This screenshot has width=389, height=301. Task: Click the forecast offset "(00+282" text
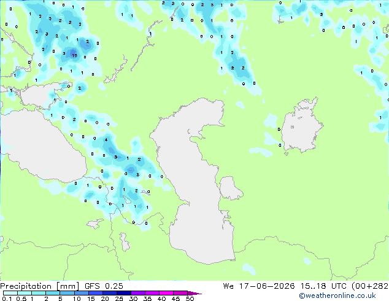click(370, 286)
